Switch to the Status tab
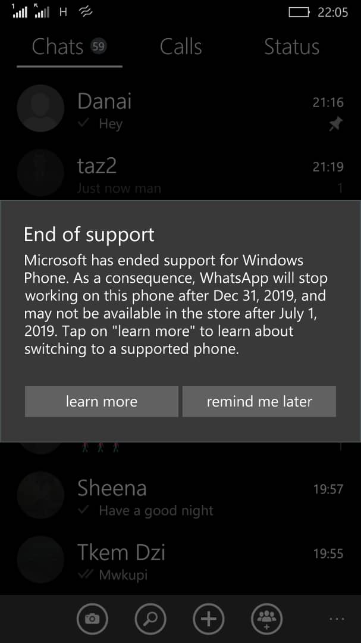The width and height of the screenshot is (361, 643). click(x=291, y=47)
